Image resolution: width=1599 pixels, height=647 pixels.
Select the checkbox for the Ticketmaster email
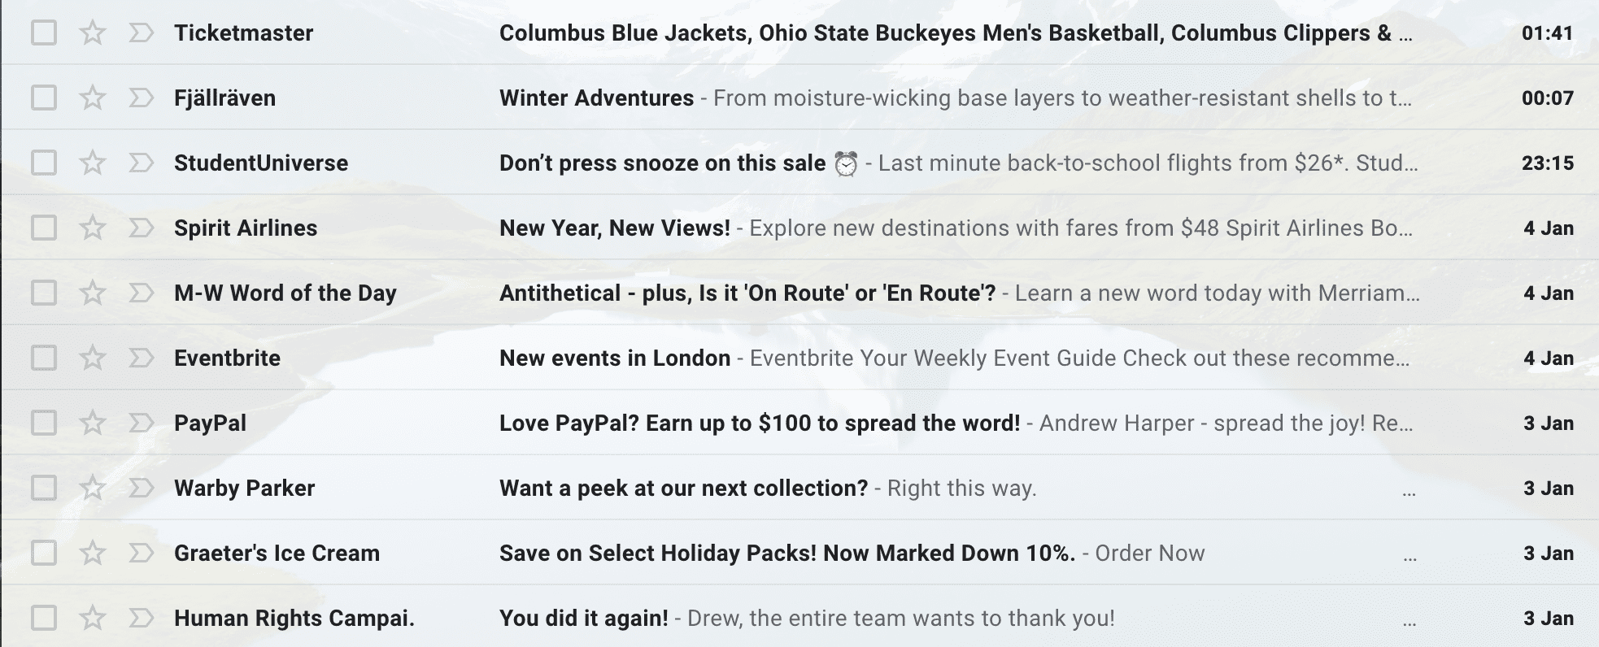point(45,33)
